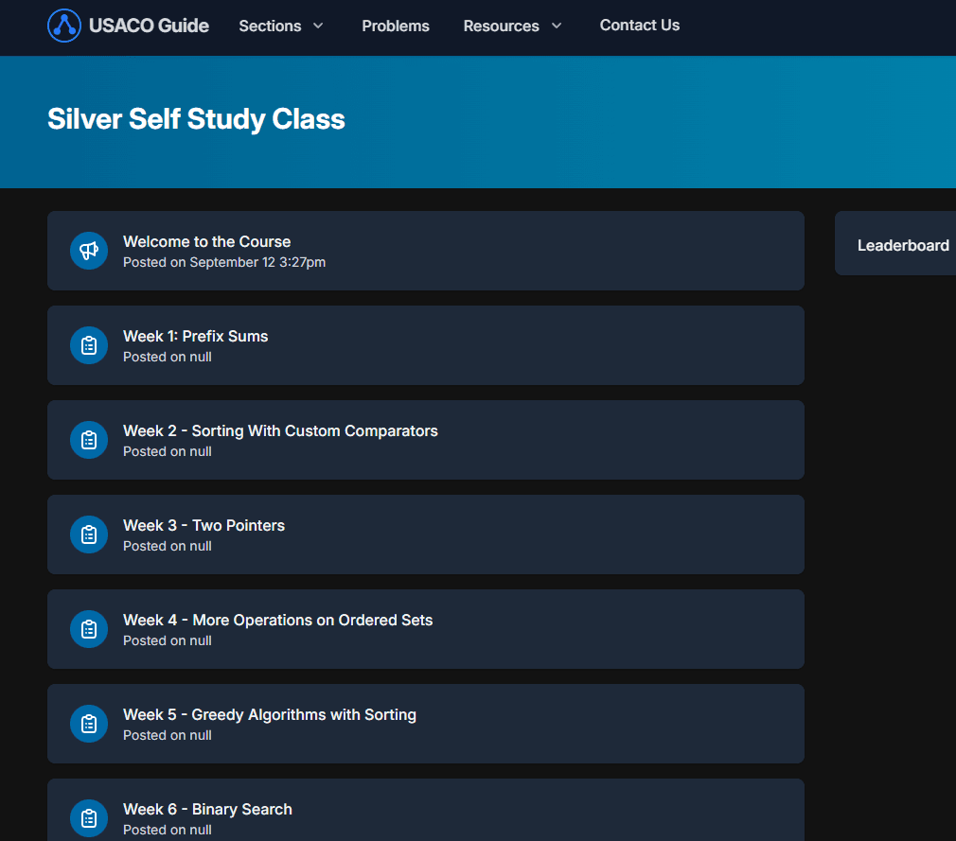Click the megaphone announcement icon
This screenshot has width=956, height=841.
pyautogui.click(x=89, y=251)
